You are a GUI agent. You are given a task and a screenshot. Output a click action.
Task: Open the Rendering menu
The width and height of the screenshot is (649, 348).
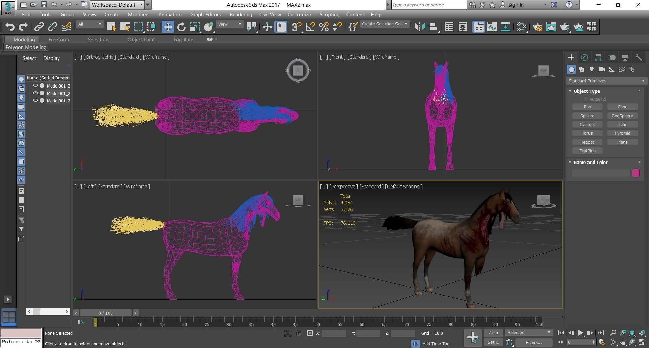coord(241,15)
